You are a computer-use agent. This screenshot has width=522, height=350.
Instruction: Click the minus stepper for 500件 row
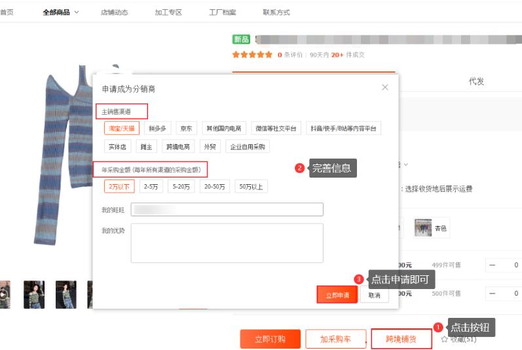(x=493, y=294)
